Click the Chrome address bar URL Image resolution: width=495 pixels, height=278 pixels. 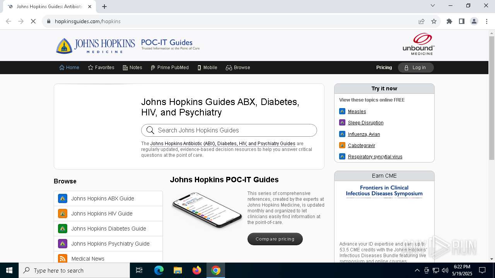88,21
